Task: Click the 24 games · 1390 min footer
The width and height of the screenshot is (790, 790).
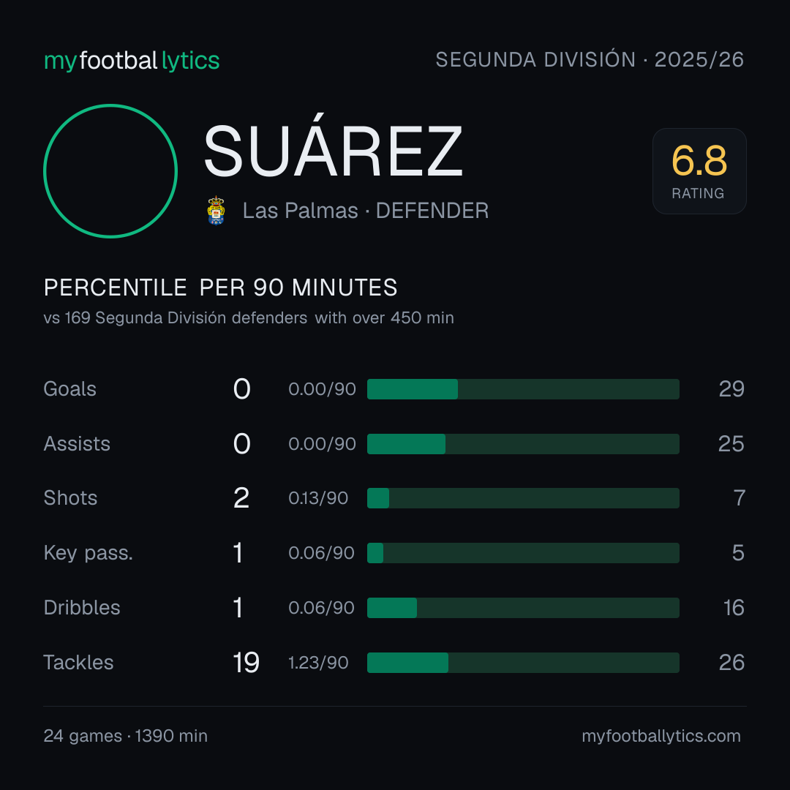Action: click(x=126, y=736)
